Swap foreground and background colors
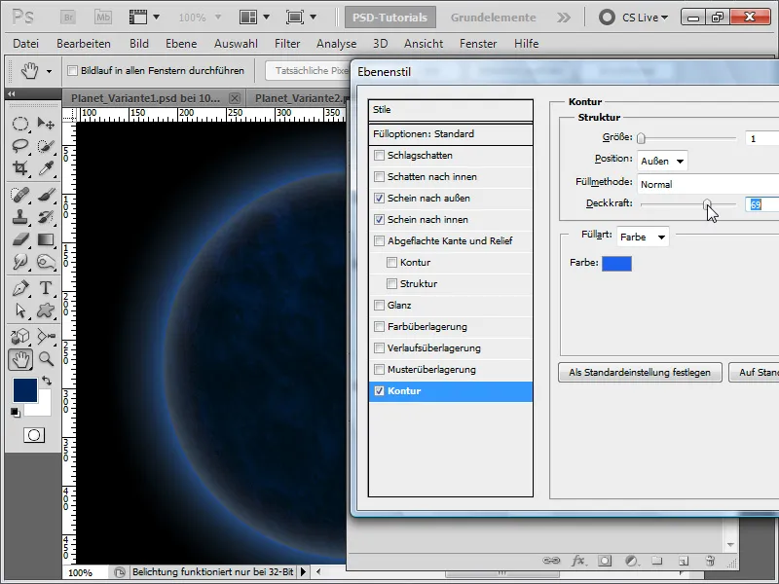 pos(47,381)
